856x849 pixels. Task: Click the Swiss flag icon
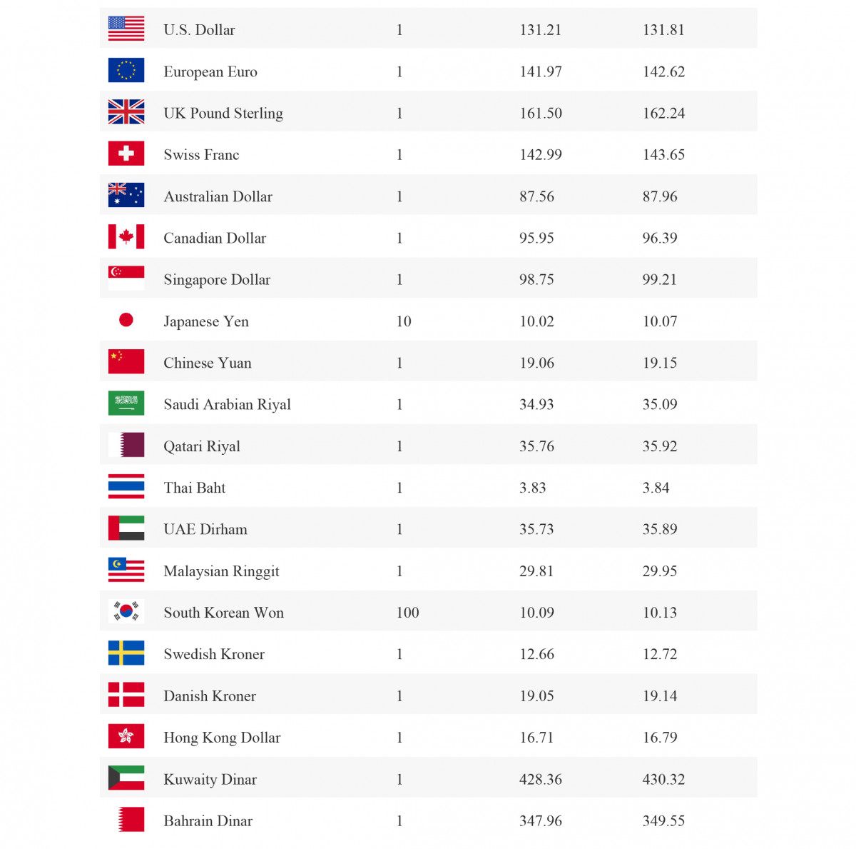126,154
